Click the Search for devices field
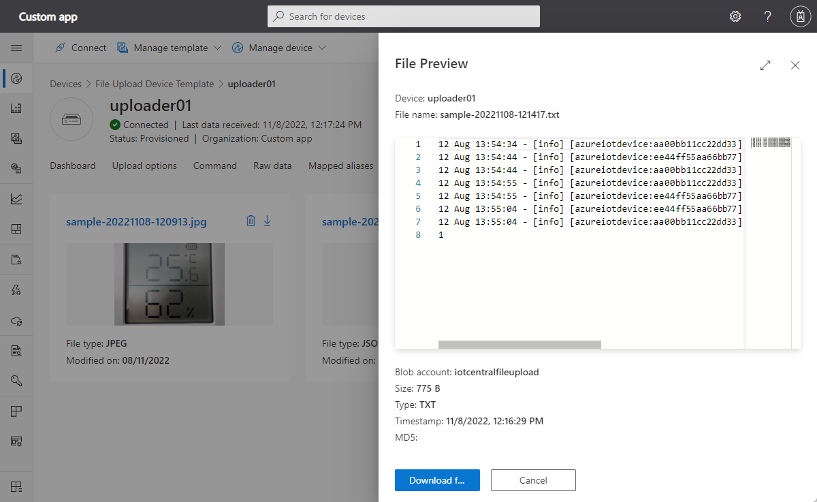The width and height of the screenshot is (817, 502). point(403,16)
